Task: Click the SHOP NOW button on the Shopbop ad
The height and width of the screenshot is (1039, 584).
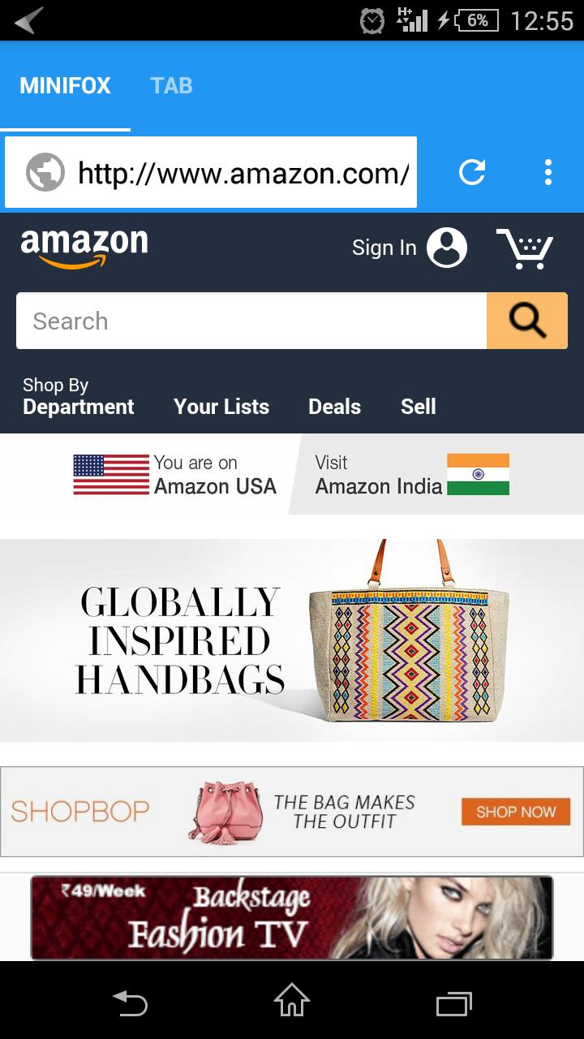Action: [516, 812]
